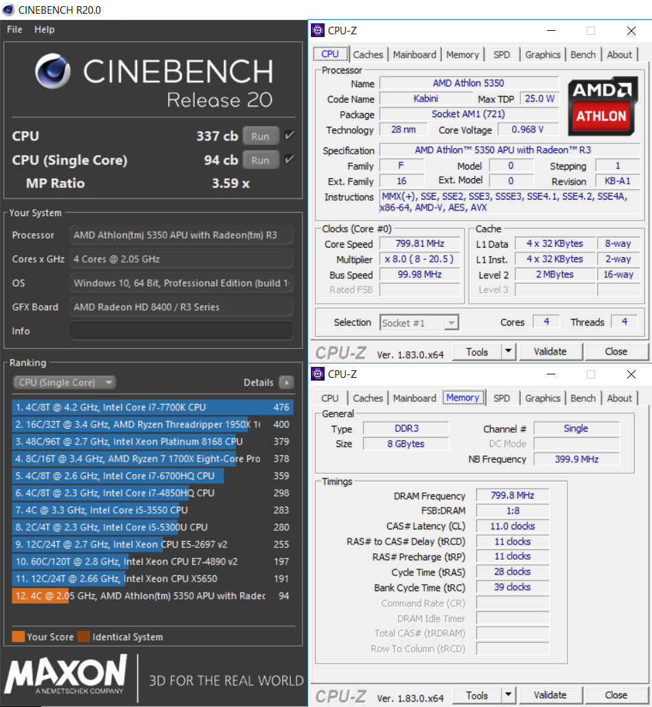This screenshot has width=652, height=707.
Task: Select Intel Core i5-5300U ranking row
Action: coord(152,527)
